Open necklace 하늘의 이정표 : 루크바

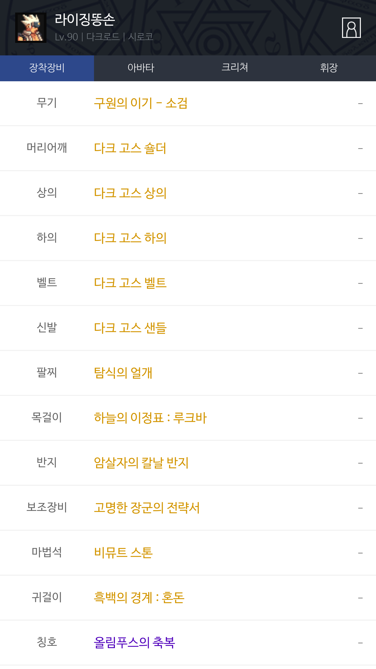point(150,418)
